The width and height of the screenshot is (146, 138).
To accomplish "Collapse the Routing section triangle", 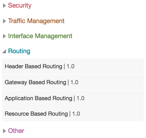I will [4, 51].
